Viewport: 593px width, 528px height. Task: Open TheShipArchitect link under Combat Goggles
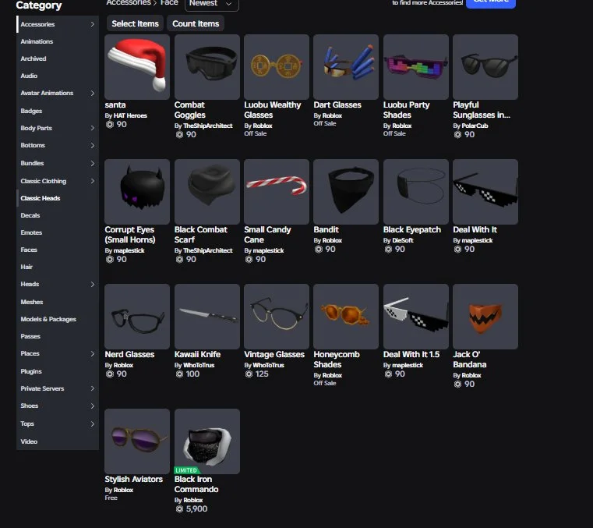(207, 126)
